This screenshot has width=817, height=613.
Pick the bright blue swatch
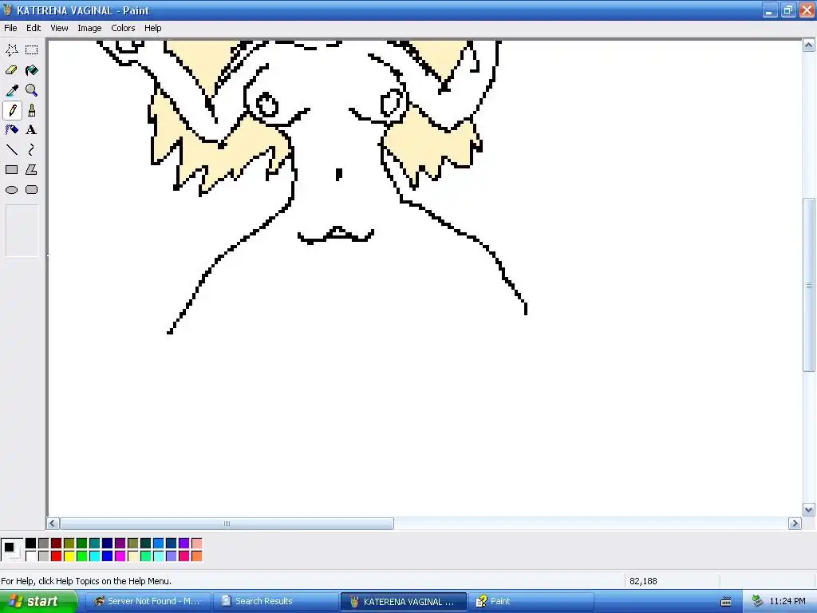(x=108, y=556)
